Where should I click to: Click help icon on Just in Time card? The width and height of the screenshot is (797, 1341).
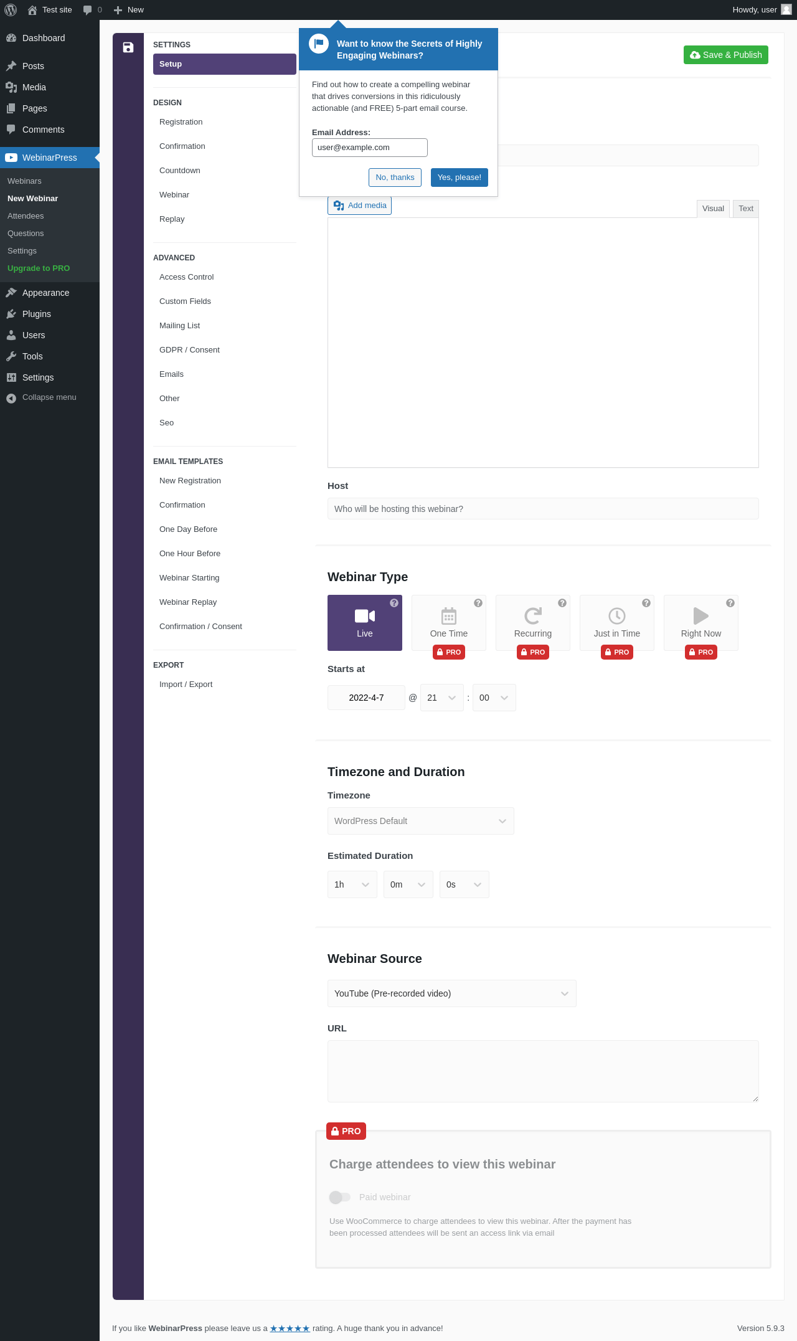[646, 603]
